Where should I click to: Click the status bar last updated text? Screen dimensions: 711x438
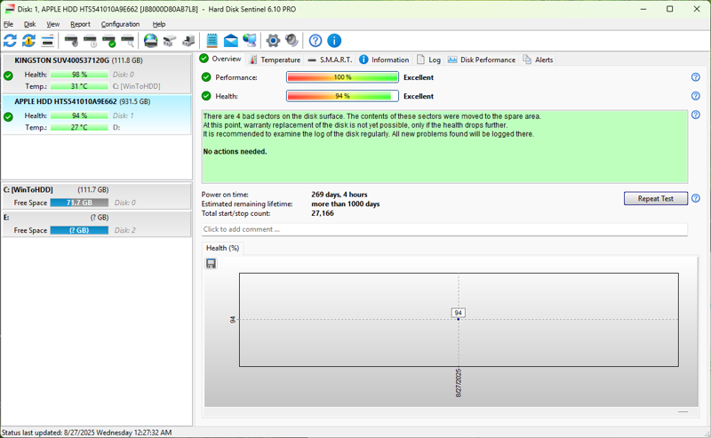tap(86, 433)
